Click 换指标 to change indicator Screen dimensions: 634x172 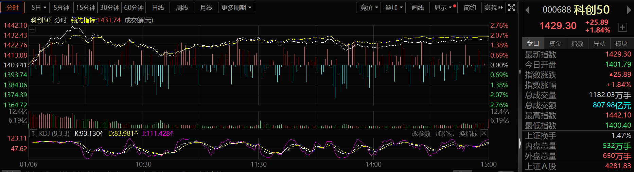(x=468, y=134)
